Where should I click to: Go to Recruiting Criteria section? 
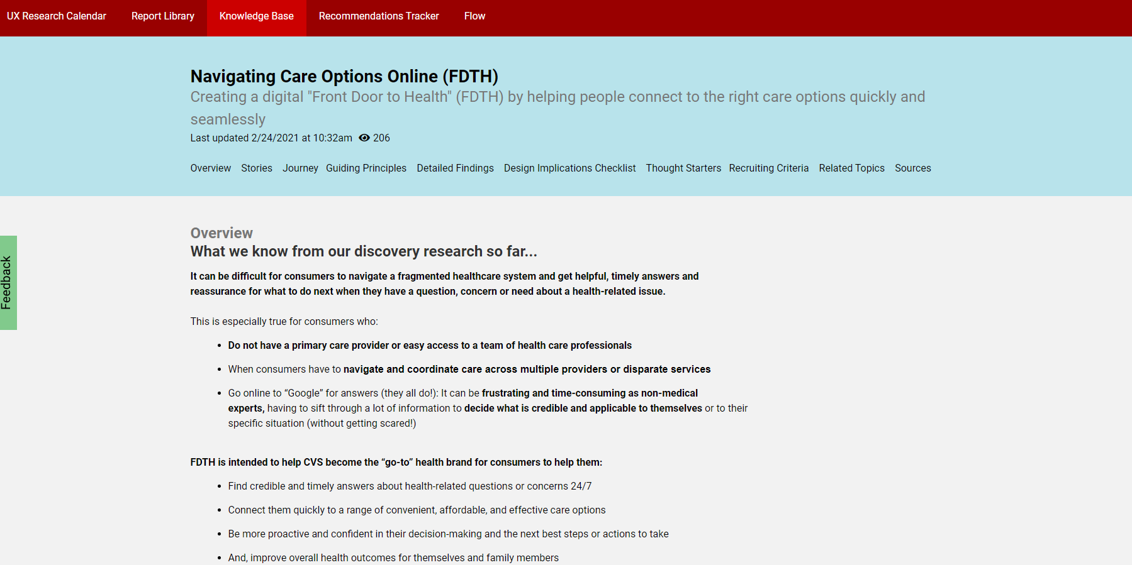point(769,168)
